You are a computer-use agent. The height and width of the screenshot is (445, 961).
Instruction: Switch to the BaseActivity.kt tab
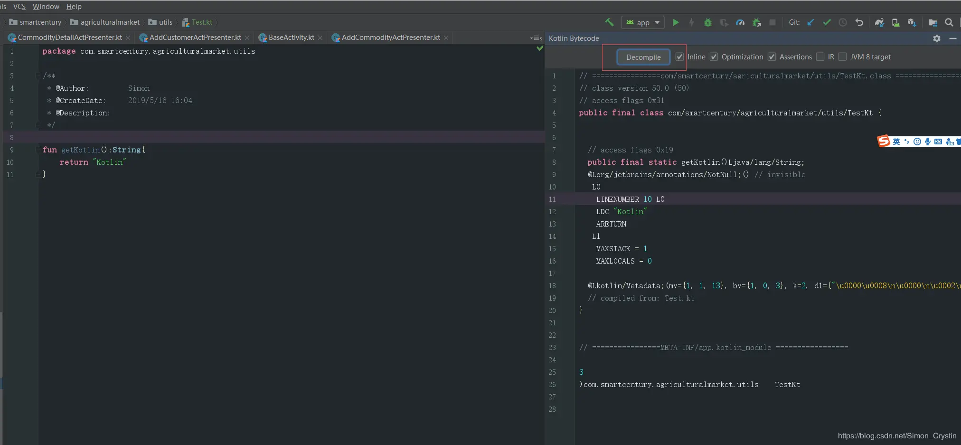pyautogui.click(x=291, y=38)
